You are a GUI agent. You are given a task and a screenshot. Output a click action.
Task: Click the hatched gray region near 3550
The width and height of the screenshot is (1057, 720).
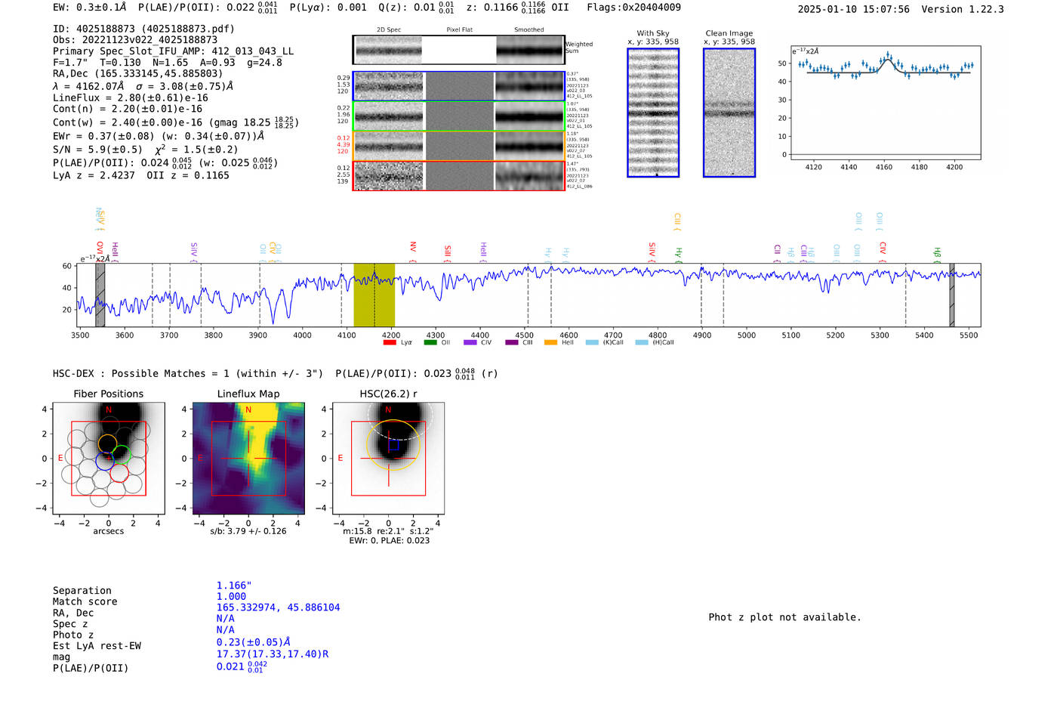(100, 295)
